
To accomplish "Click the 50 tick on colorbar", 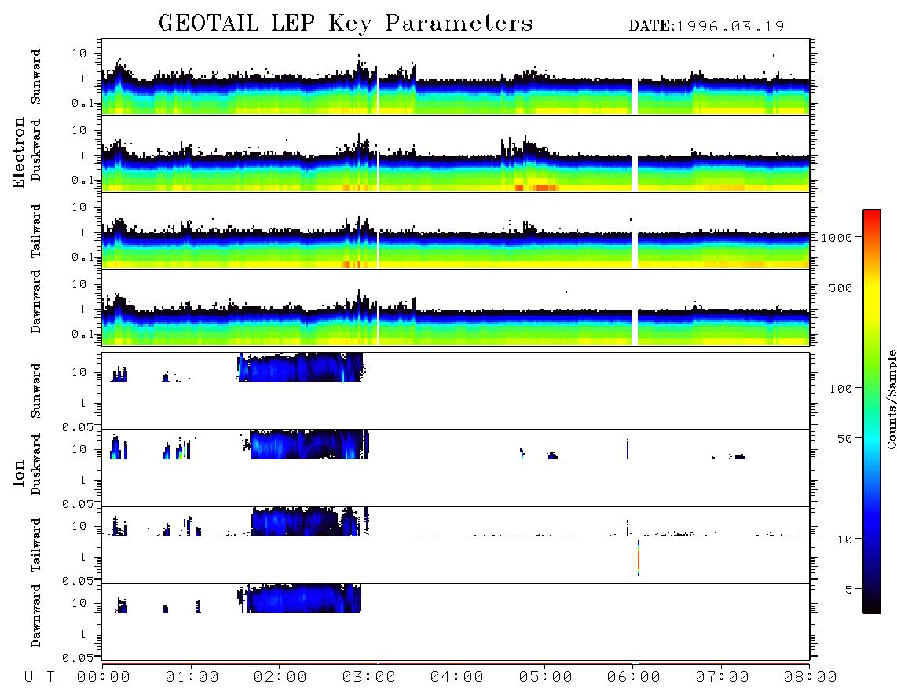I will tap(844, 439).
